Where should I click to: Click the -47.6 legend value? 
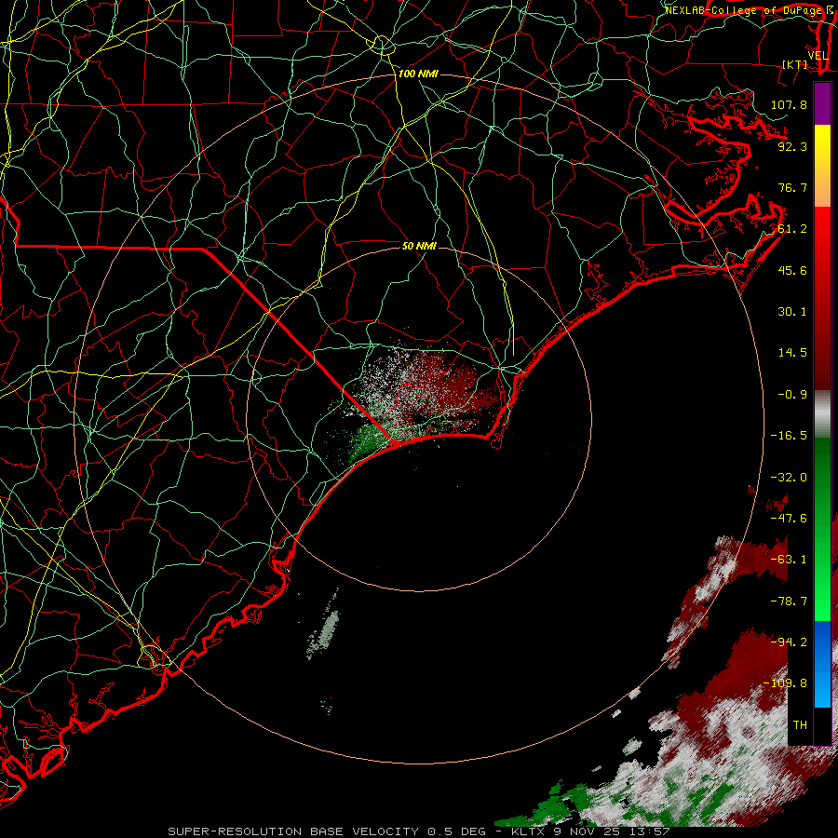point(789,519)
